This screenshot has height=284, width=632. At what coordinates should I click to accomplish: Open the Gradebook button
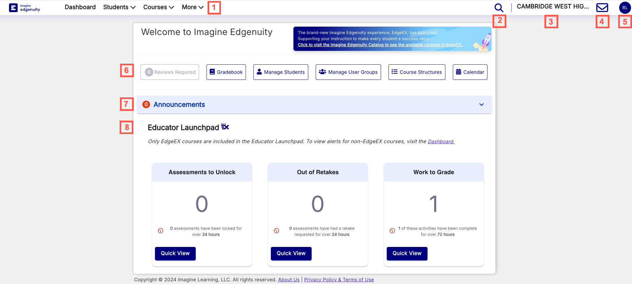(x=226, y=72)
